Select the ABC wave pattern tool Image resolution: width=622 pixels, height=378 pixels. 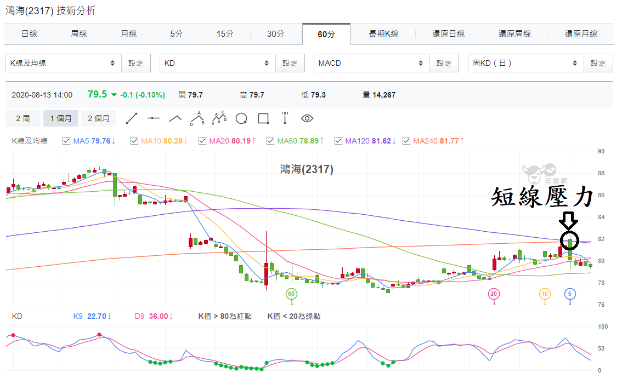[x=197, y=118]
